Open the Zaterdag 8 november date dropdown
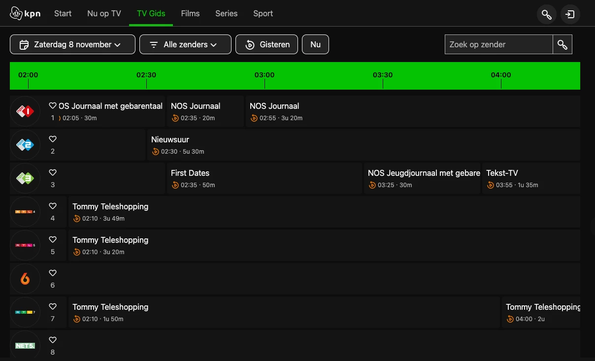 (72, 44)
